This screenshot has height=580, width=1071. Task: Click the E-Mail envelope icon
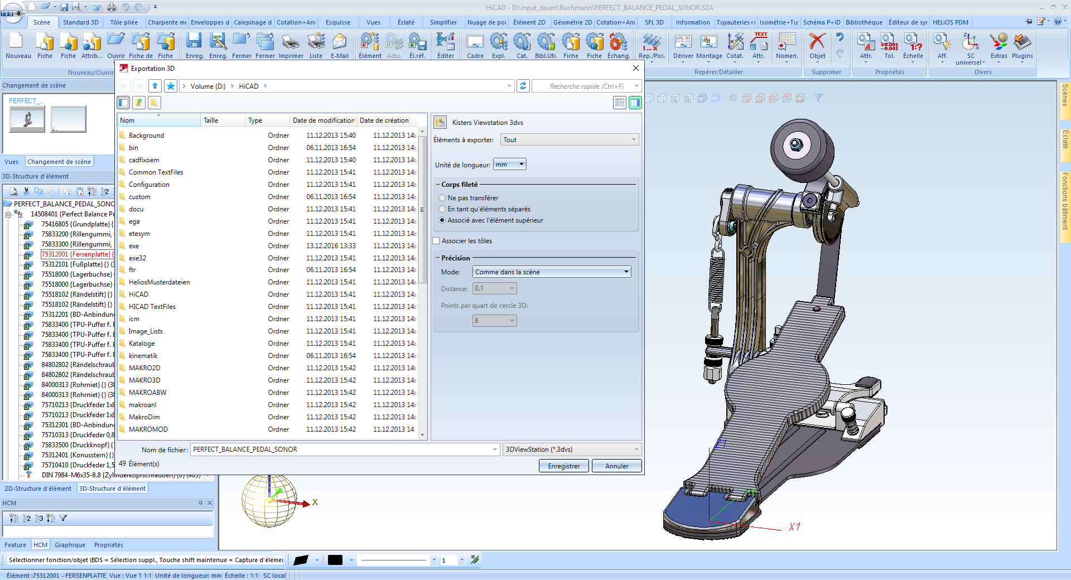click(x=339, y=42)
